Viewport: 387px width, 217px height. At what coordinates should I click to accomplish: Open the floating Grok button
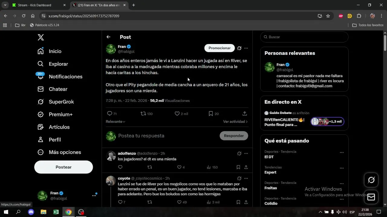pyautogui.click(x=371, y=180)
